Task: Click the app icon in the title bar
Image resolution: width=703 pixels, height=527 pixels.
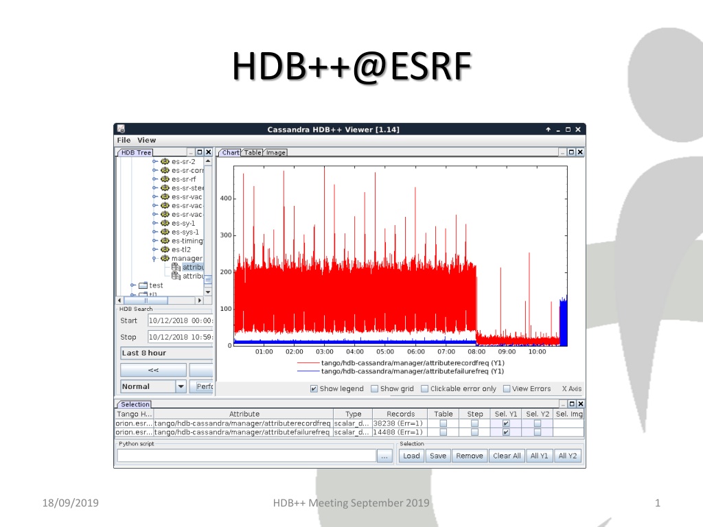Action: [121, 129]
